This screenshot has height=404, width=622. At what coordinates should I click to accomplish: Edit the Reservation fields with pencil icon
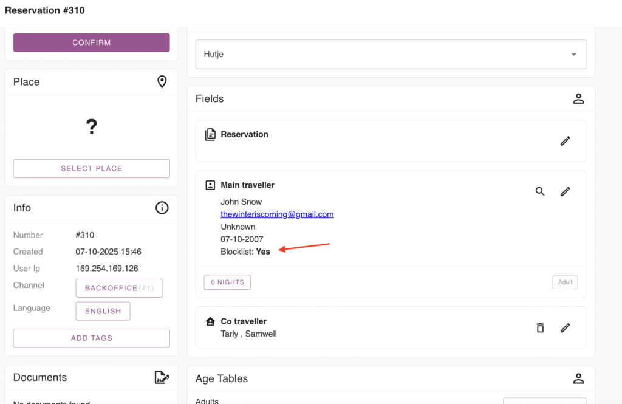565,141
